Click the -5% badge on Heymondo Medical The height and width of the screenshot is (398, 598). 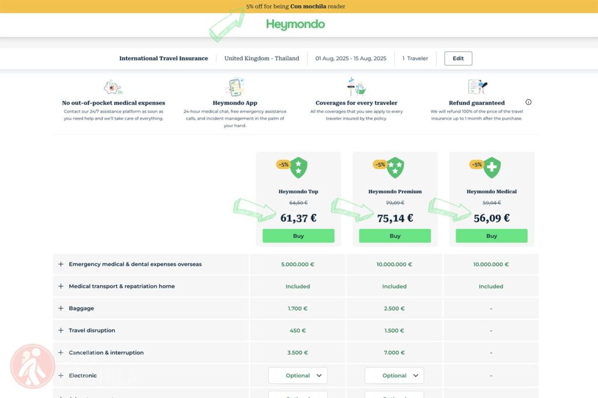(x=477, y=165)
